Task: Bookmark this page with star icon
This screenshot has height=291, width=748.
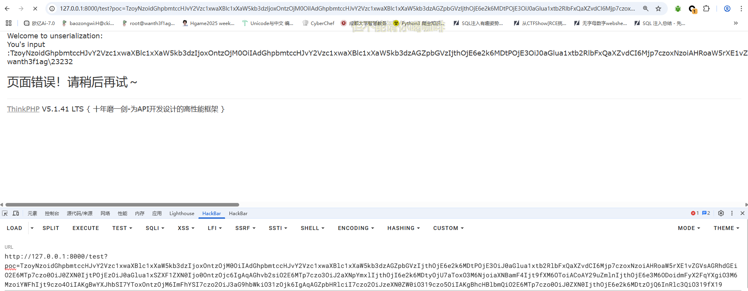Action: pyautogui.click(x=658, y=9)
